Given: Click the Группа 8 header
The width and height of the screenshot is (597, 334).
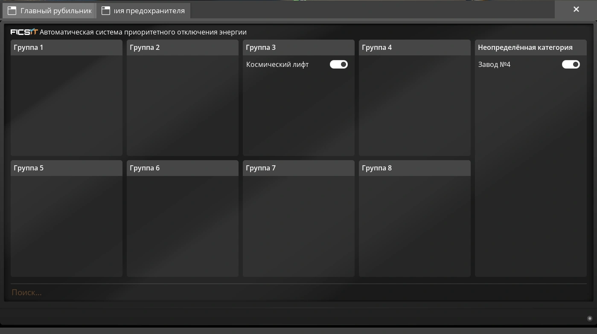Looking at the screenshot, I should 414,168.
